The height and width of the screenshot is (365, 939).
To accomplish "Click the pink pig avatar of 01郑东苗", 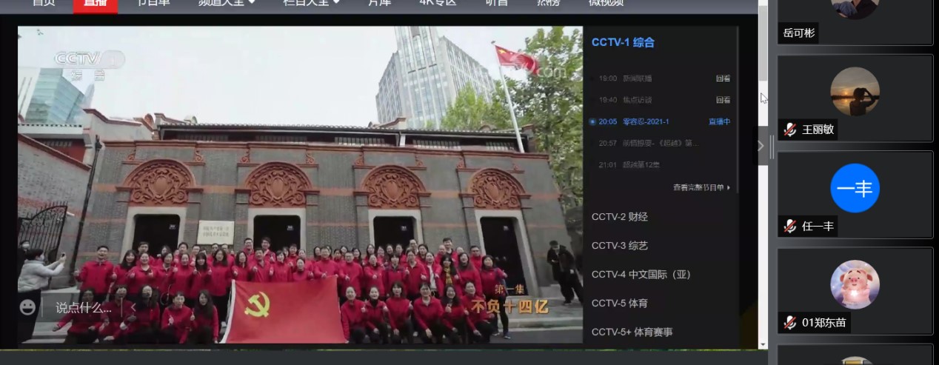I will 855,284.
